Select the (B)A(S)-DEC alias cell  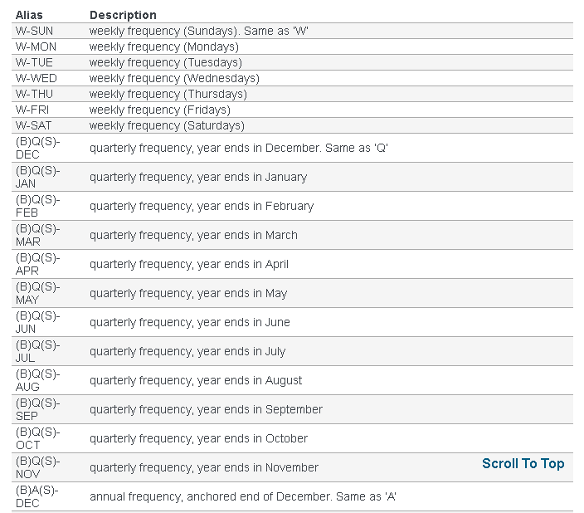pyautogui.click(x=38, y=496)
